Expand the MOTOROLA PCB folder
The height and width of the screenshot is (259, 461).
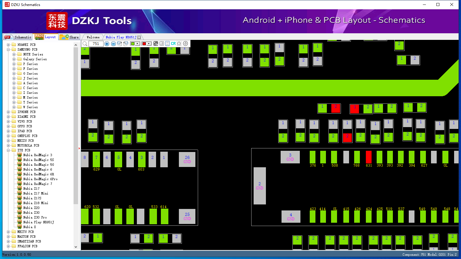tap(8, 145)
